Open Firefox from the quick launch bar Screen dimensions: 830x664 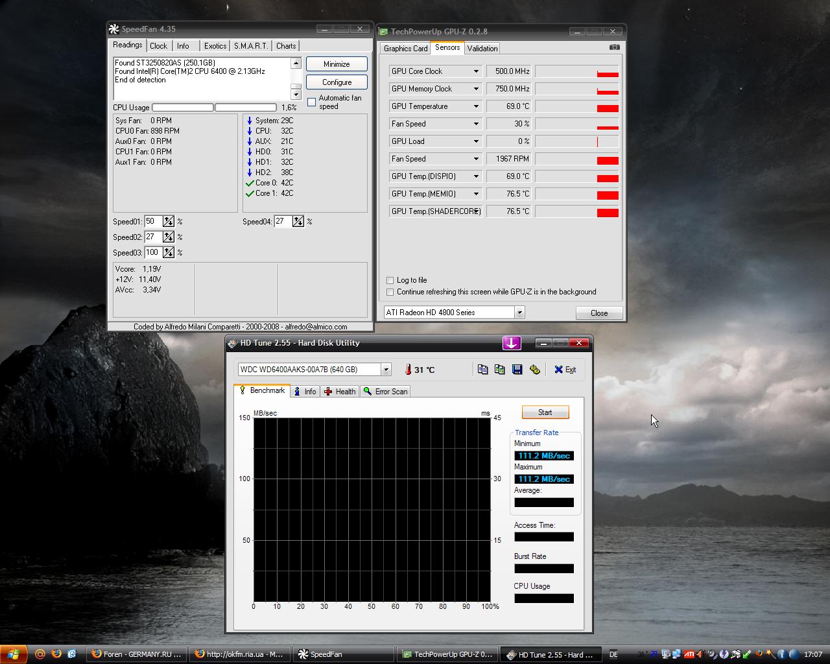pos(56,654)
